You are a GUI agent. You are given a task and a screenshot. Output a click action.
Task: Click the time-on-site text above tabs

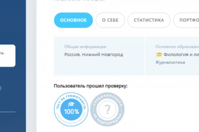tap(79, 1)
